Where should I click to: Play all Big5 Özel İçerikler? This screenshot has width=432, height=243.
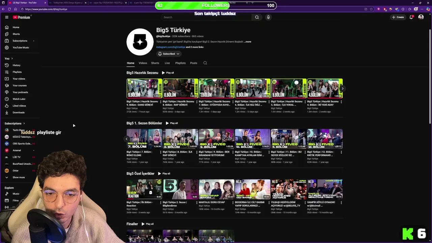tap(164, 173)
